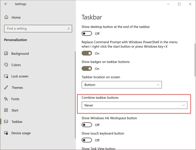Click the Taskbar icon in sidebar
This screenshot has width=196, height=150.
click(6, 122)
